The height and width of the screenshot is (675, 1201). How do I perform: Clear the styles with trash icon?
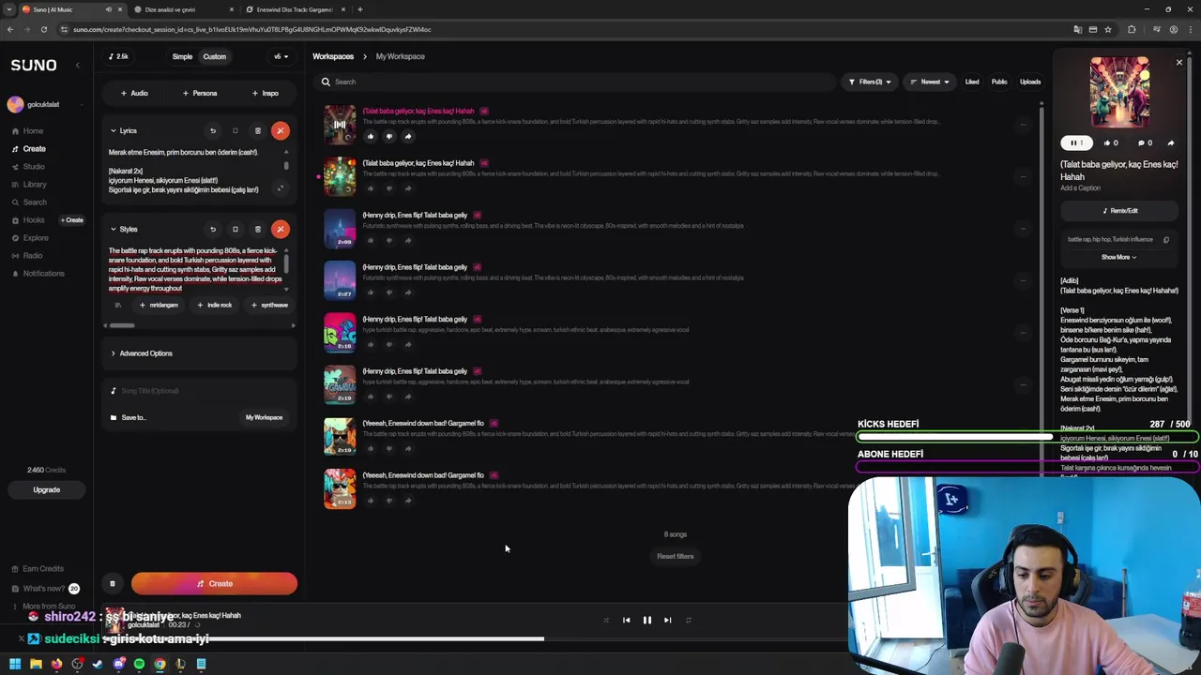tap(258, 230)
